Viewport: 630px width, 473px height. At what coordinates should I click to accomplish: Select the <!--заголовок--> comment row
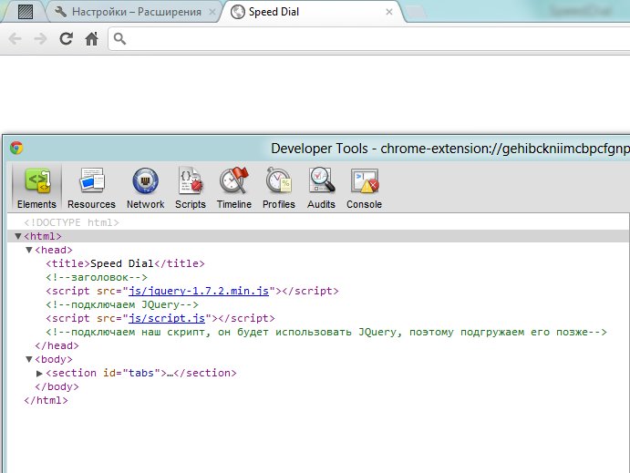tap(97, 277)
